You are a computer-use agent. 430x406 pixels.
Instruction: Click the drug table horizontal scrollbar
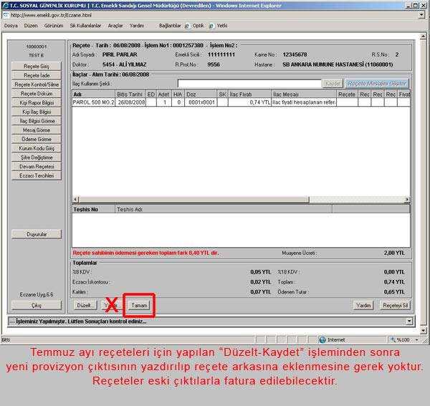click(x=240, y=200)
